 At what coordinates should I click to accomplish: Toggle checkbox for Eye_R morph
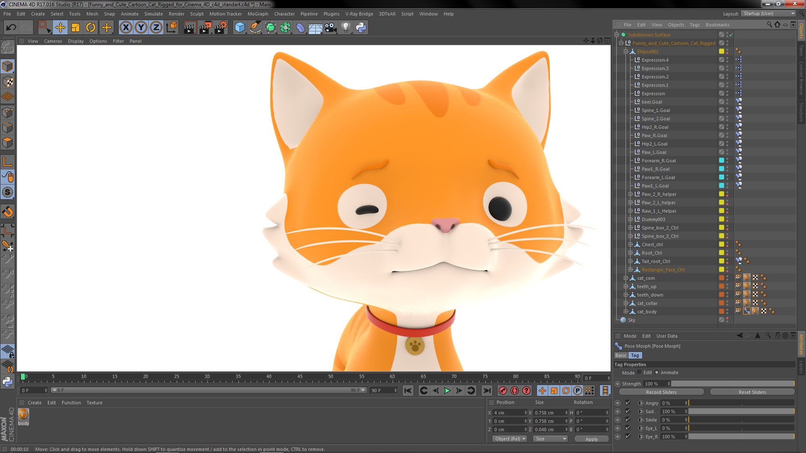[x=628, y=437]
